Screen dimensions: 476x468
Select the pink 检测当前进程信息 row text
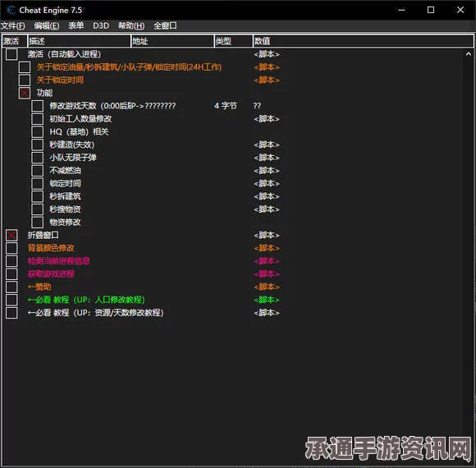click(x=59, y=261)
